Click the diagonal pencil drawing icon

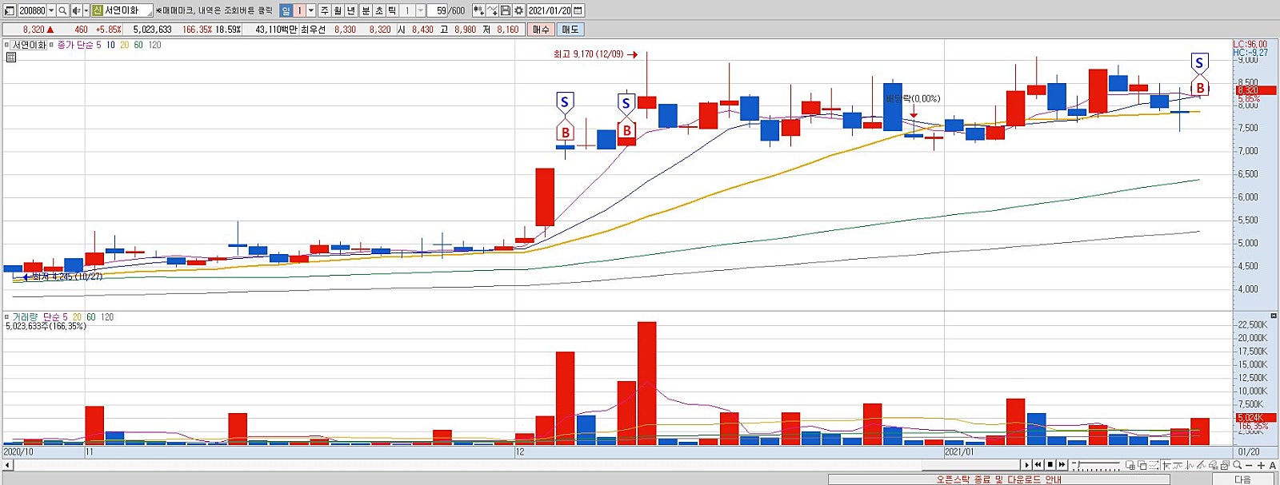[1201, 465]
